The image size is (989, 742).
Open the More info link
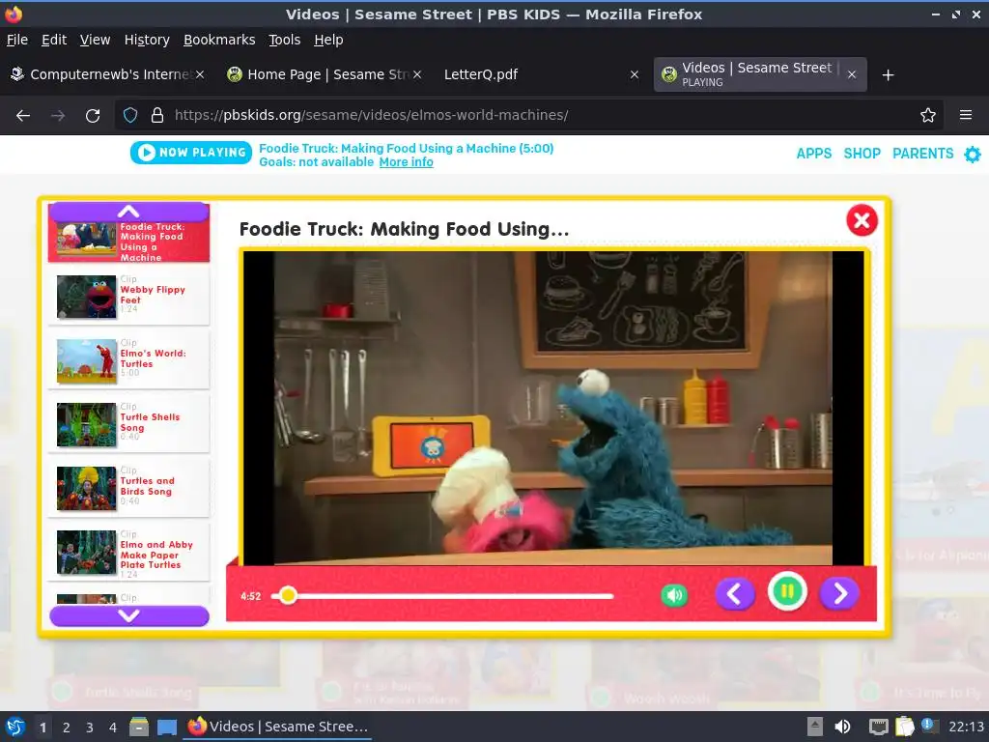[x=407, y=162]
